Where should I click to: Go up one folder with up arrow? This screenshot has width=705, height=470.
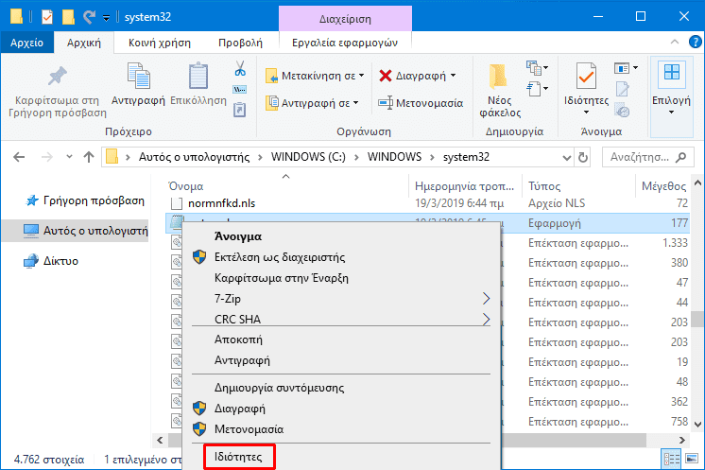88,156
